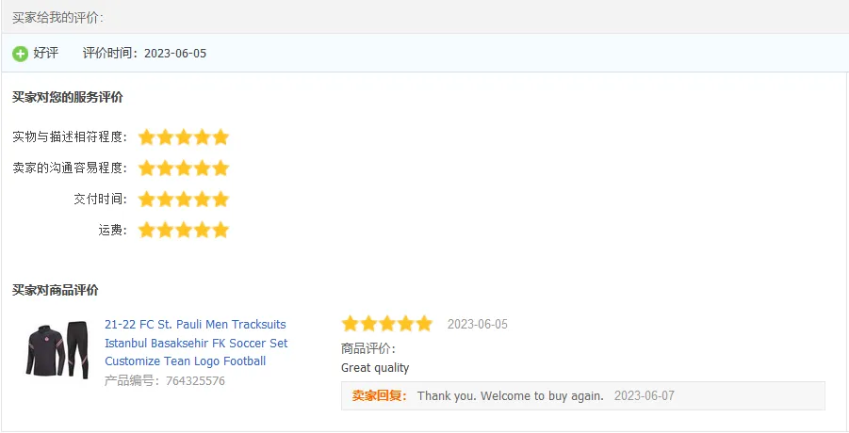
Task: Click fifth star in 实物与描述相符程度 rating
Action: (x=220, y=137)
